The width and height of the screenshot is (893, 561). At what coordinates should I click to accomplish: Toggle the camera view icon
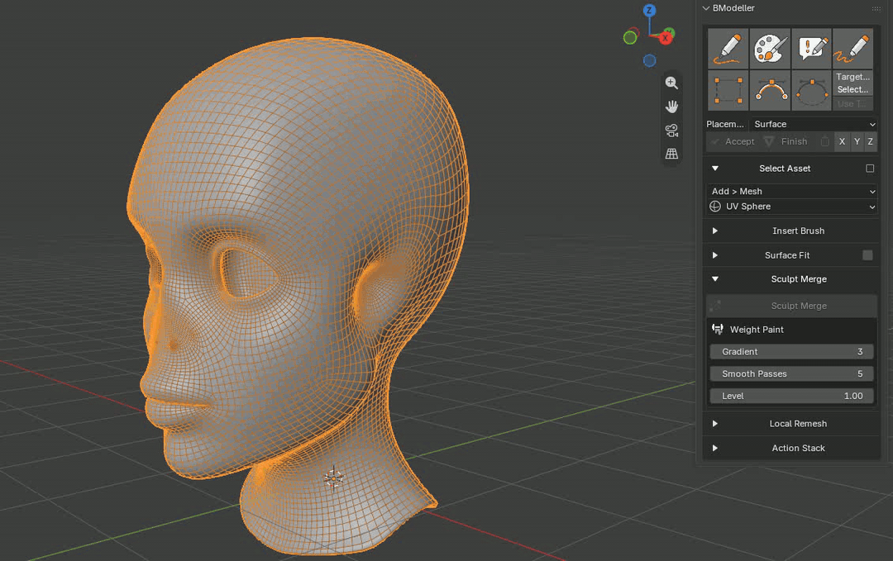[671, 131]
